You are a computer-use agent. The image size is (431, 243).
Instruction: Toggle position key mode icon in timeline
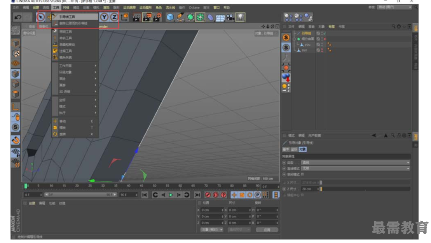pos(234,195)
